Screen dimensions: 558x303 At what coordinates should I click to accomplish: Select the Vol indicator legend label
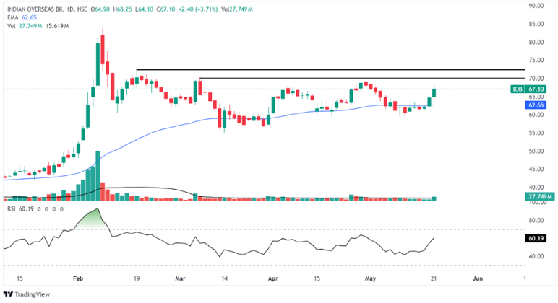12,25
